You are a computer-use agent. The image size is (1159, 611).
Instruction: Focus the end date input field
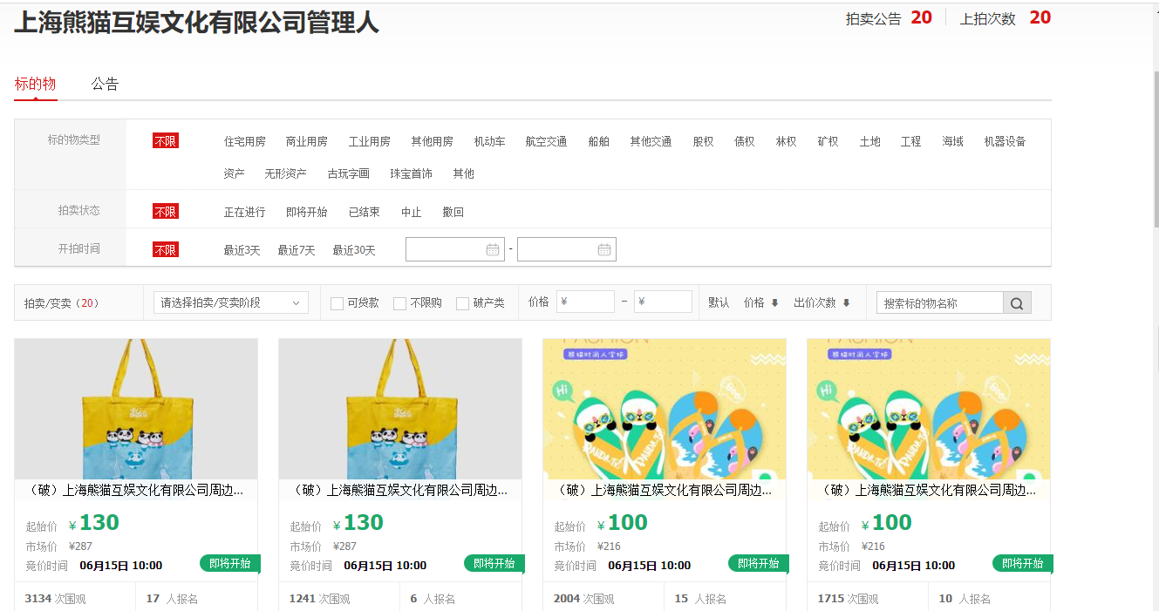567,249
